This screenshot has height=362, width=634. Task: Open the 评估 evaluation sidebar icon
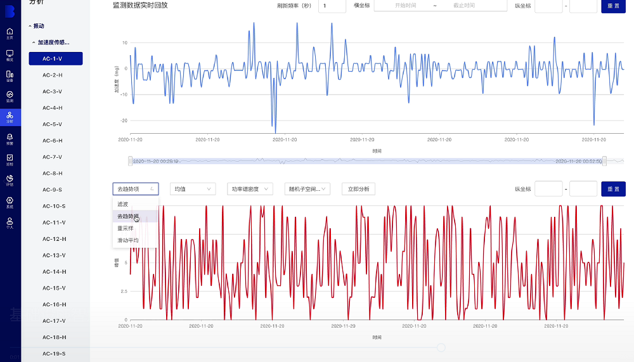tap(10, 181)
